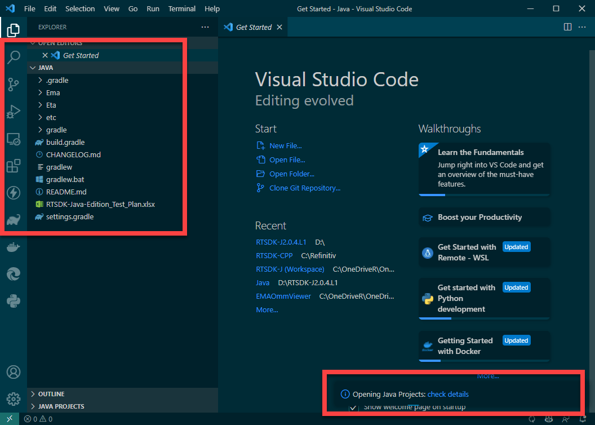This screenshot has height=425, width=595.
Task: Open the Run and Debug panel
Action: pyautogui.click(x=14, y=111)
